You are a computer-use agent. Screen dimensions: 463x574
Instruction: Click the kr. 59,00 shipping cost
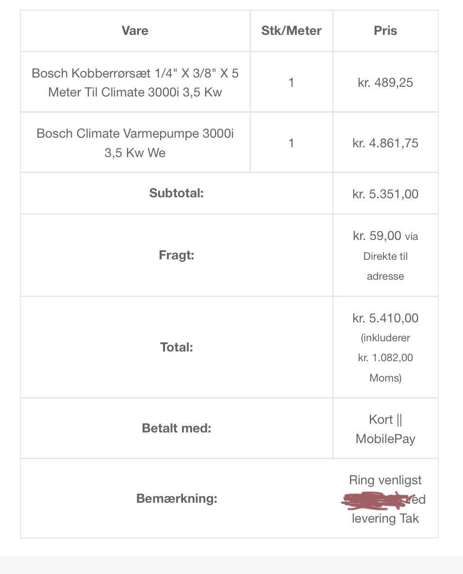point(377,236)
